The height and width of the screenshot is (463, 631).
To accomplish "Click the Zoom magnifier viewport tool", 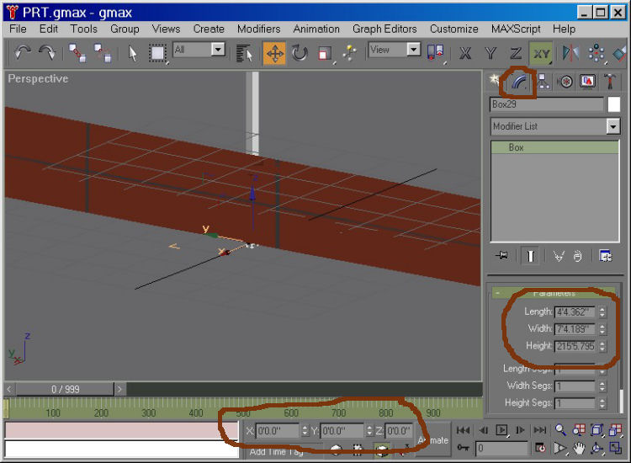I will [561, 430].
